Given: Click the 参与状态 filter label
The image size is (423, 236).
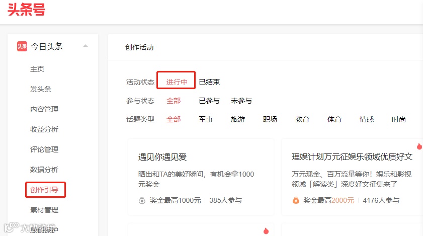Looking at the screenshot, I should point(140,101).
